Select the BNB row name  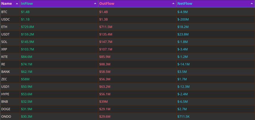tap(4, 102)
